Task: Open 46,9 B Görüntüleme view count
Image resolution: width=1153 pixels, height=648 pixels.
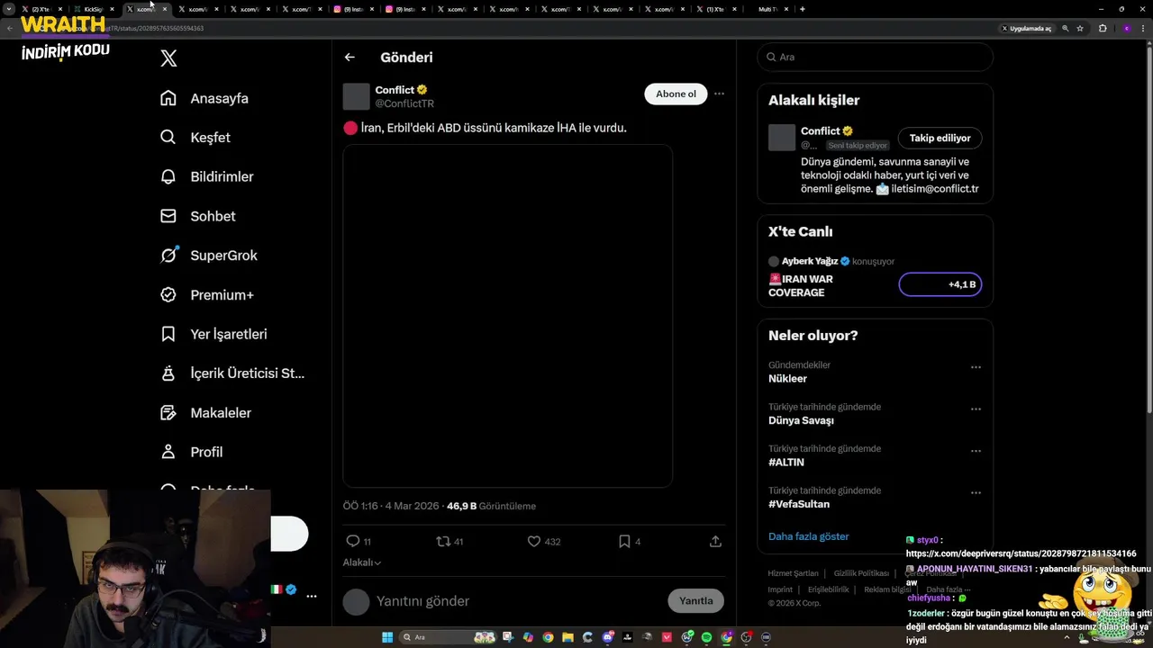Action: pyautogui.click(x=491, y=506)
